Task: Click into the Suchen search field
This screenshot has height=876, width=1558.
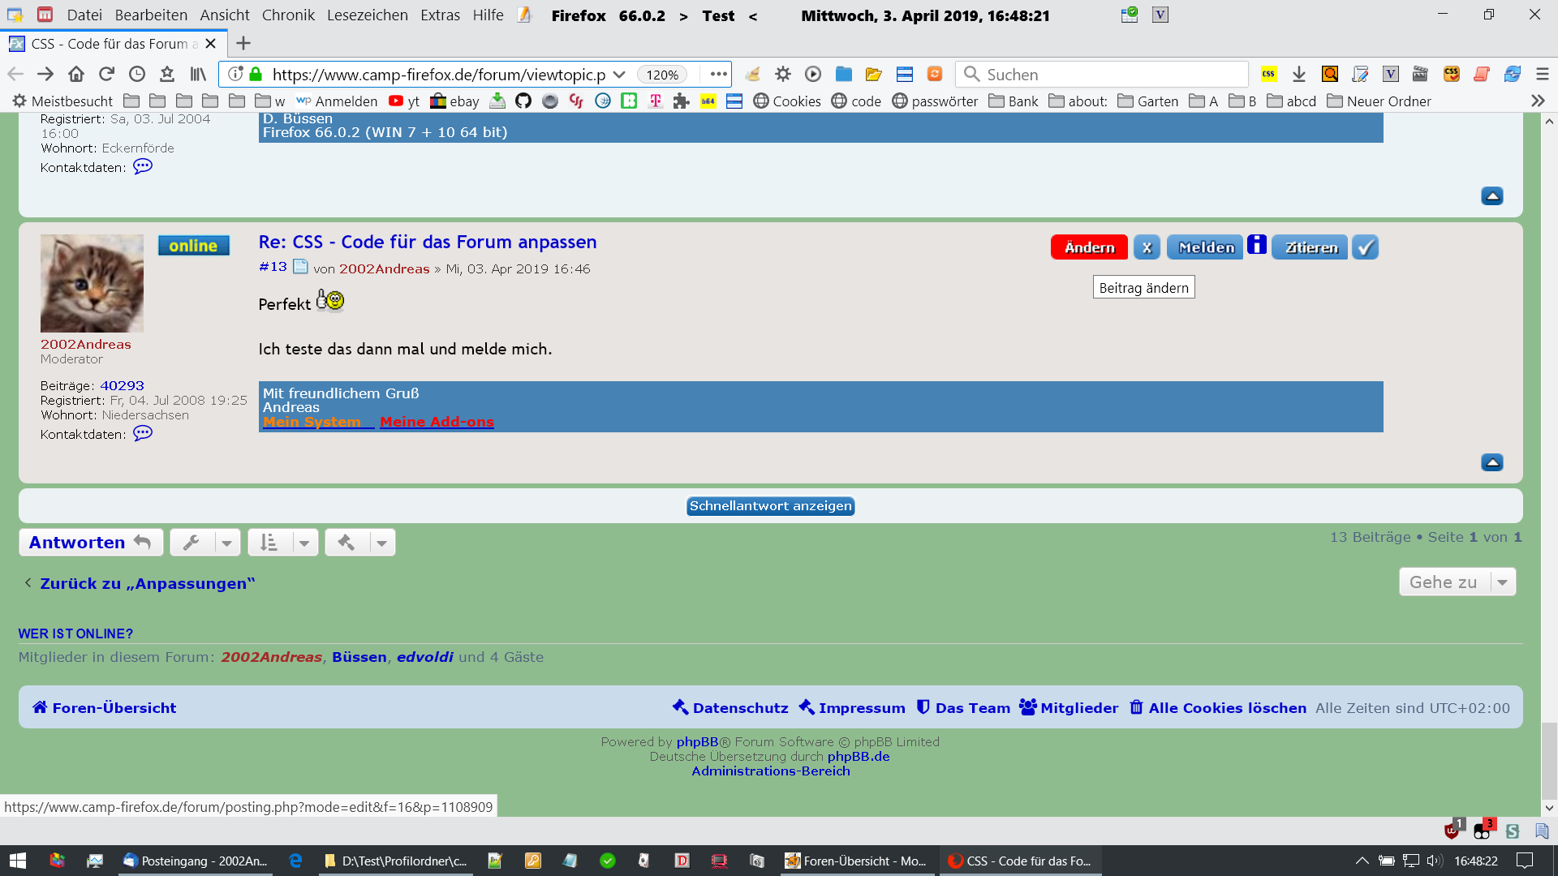Action: point(1112,75)
